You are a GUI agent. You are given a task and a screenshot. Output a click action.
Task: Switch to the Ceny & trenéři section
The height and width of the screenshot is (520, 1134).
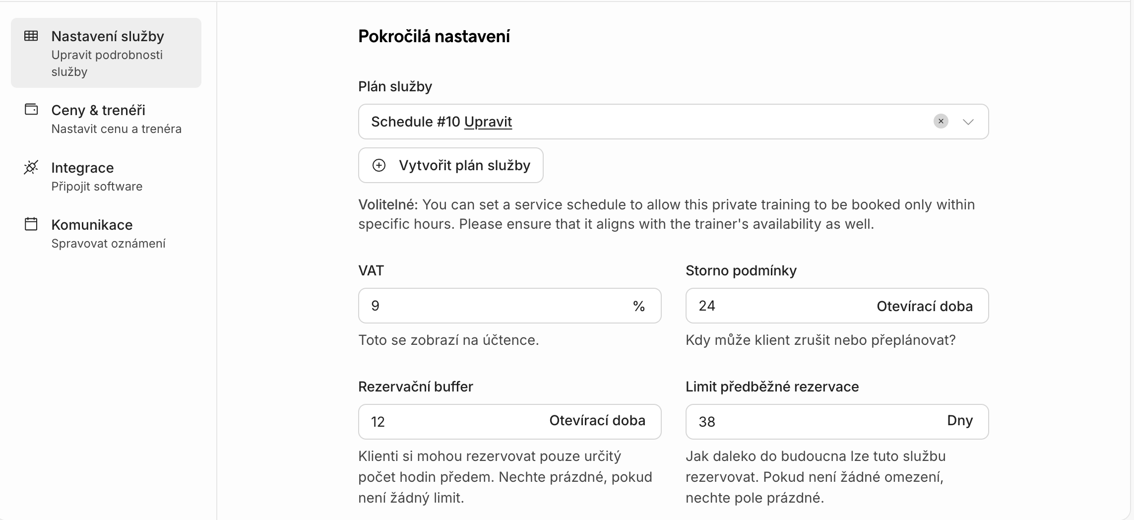click(x=98, y=110)
